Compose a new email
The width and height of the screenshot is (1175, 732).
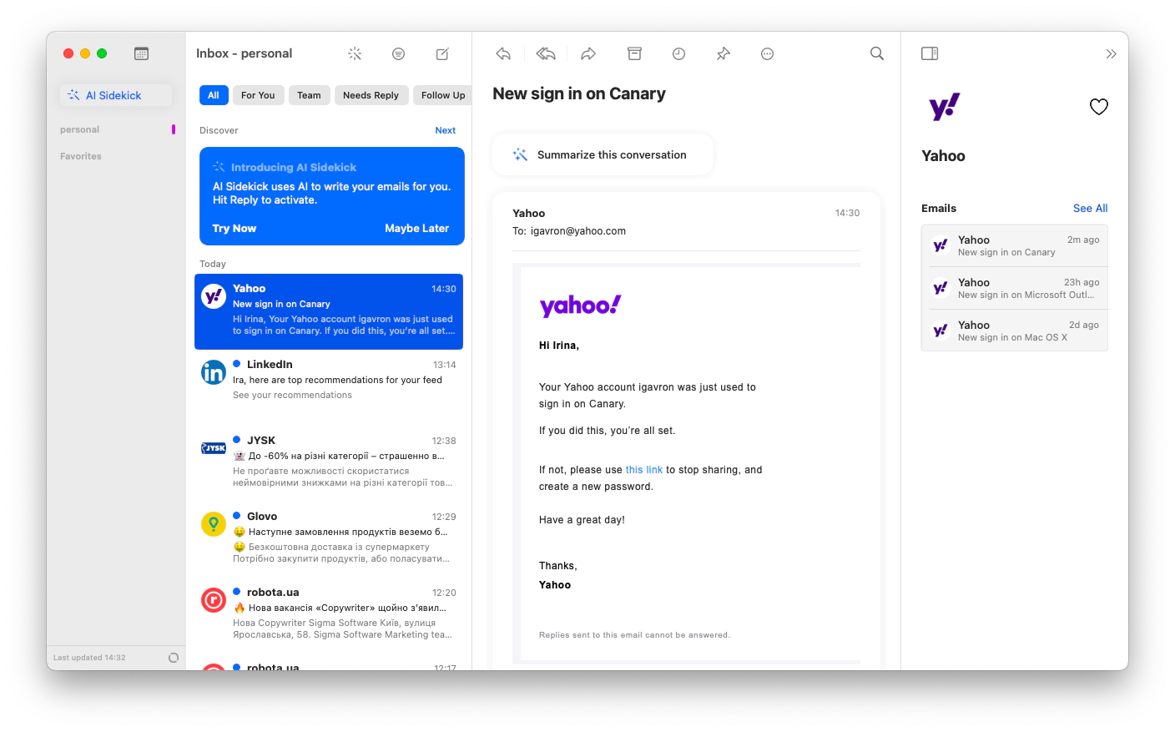[443, 53]
